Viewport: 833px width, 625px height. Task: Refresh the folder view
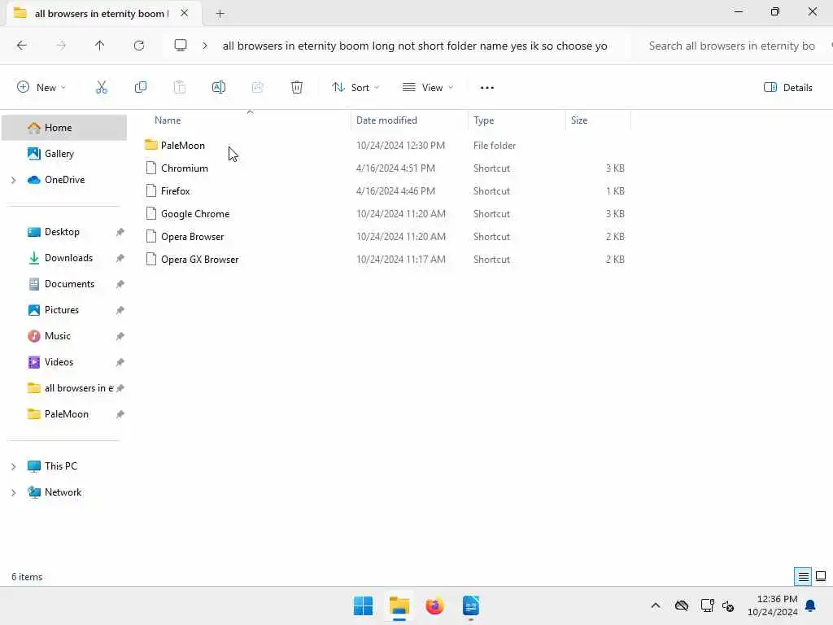(139, 46)
